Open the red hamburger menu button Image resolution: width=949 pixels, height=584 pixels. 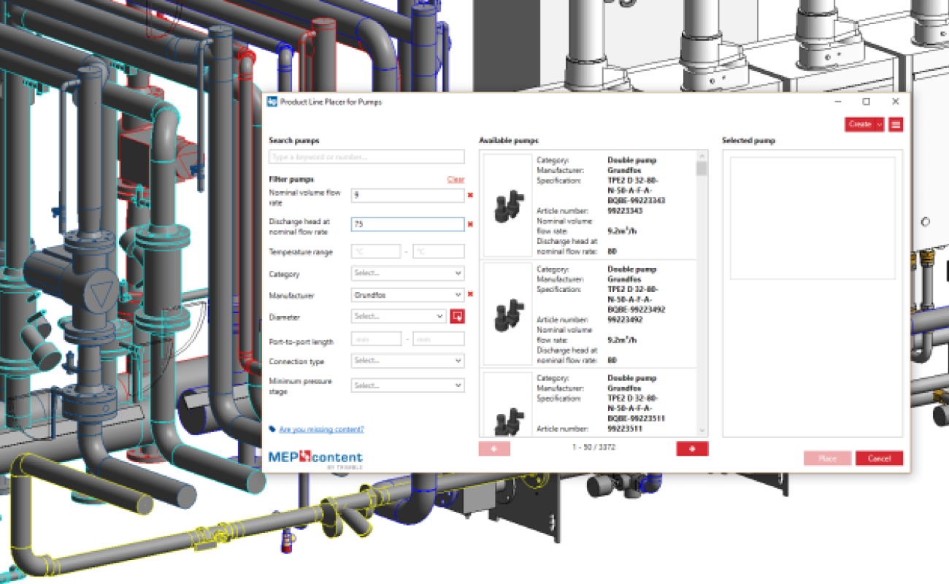pos(896,124)
